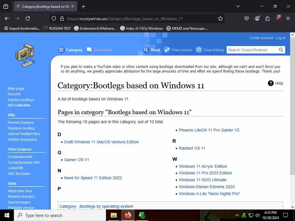Open Draft:Windows 11 MacOS Ventura Edition
This screenshot has width=295, height=221.
[x=101, y=142]
